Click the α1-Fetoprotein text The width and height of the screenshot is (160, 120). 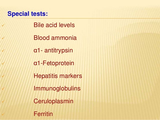pyautogui.click(x=54, y=63)
